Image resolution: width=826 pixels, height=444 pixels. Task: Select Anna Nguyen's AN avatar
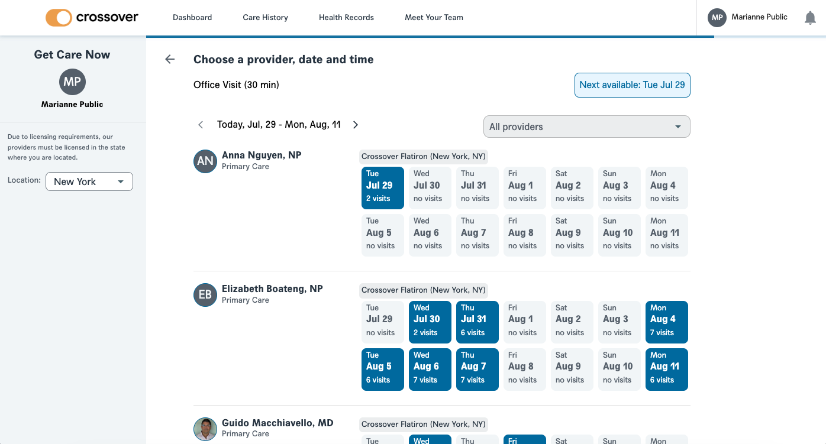tap(205, 161)
